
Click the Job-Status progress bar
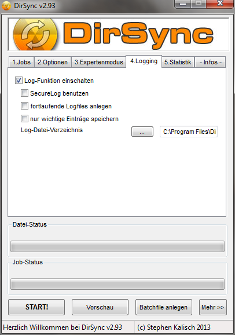point(117,284)
